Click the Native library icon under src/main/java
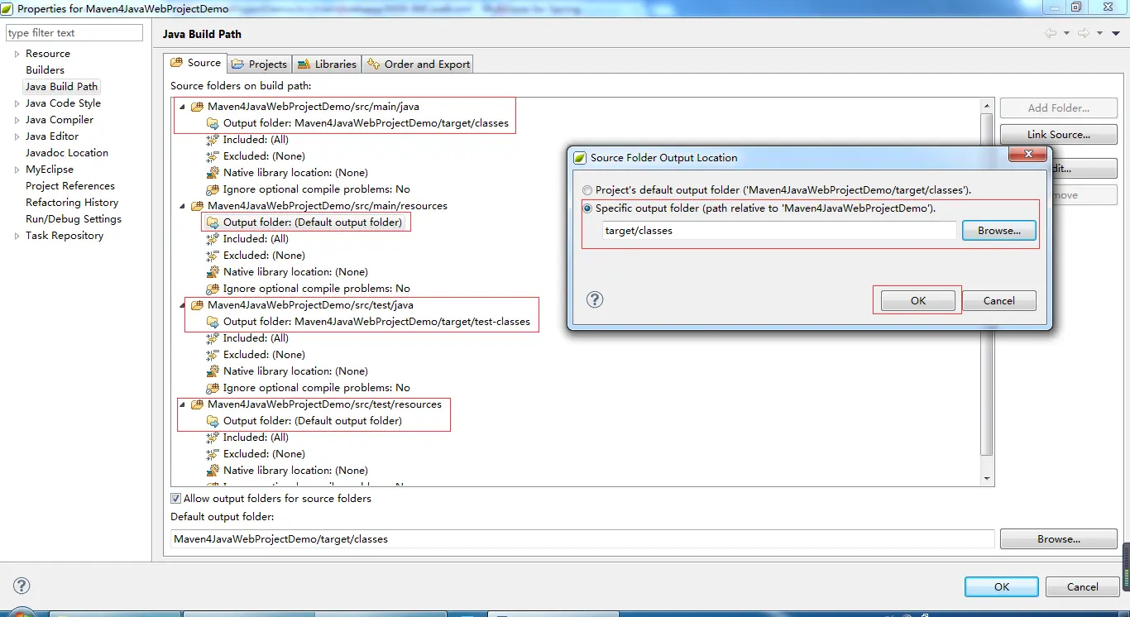Viewport: 1130px width, 617px height. (213, 173)
